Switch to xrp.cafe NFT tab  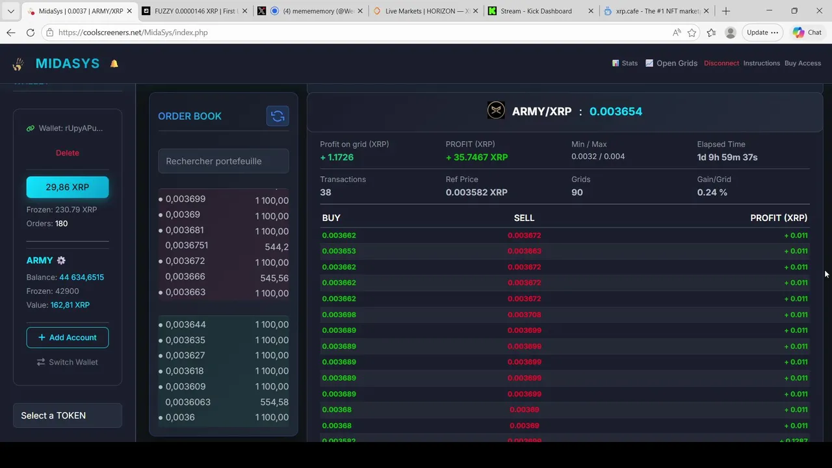656,11
